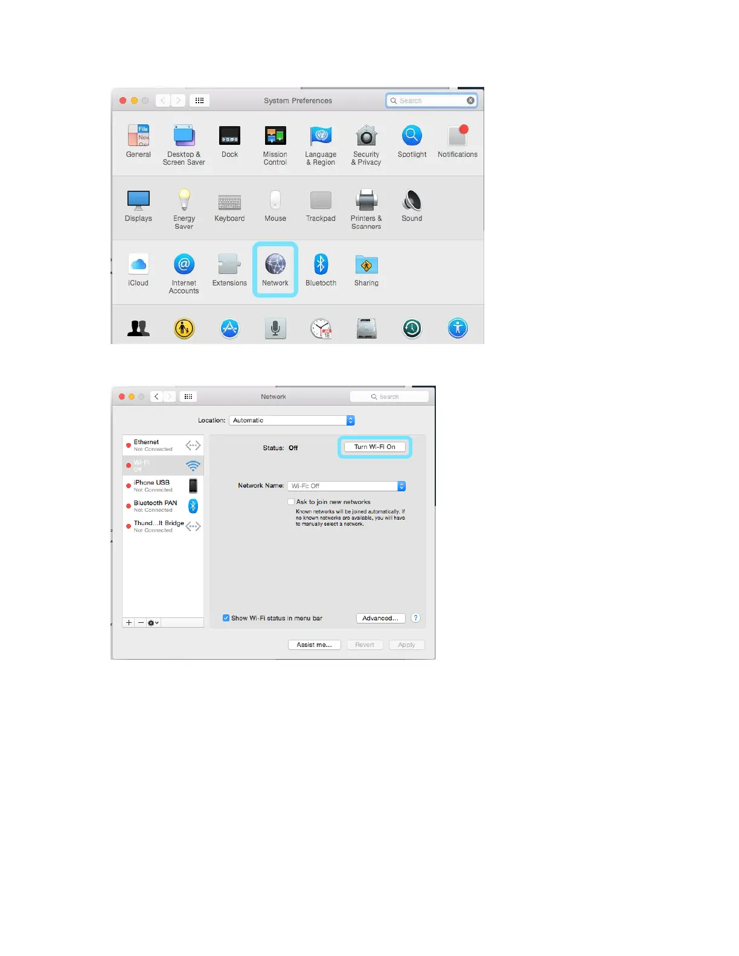Click the Advanced… button

pos(380,618)
